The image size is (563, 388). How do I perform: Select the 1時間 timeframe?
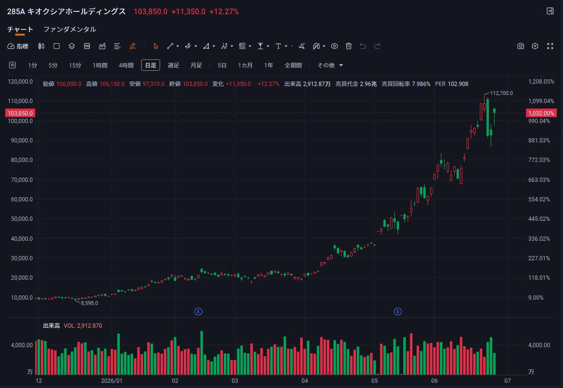click(x=100, y=66)
